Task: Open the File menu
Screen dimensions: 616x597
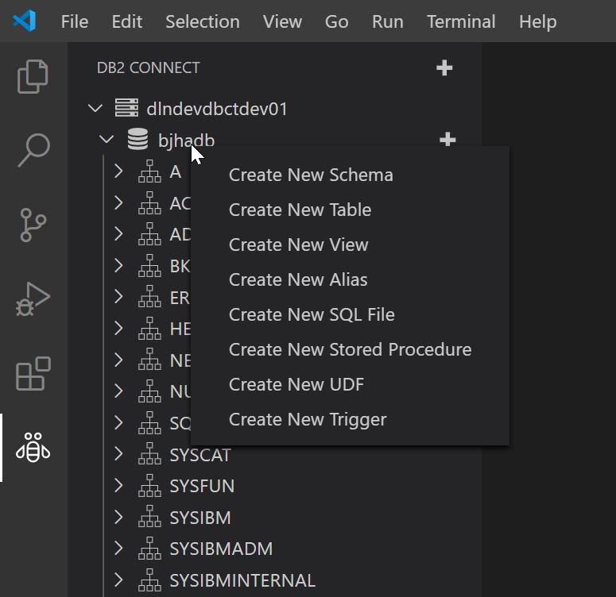Action: [75, 21]
